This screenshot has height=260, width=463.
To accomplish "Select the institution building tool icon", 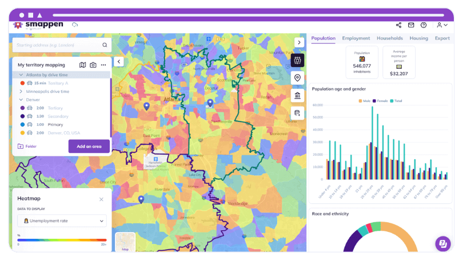I will 297,96.
